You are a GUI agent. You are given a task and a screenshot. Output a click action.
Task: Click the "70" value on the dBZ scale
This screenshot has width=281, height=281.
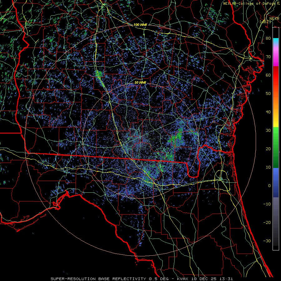click(x=268, y=57)
